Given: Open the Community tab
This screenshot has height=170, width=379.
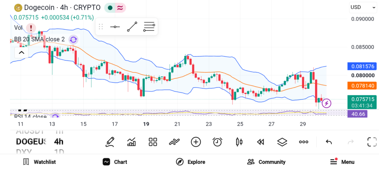Looking at the screenshot, I should 266,162.
